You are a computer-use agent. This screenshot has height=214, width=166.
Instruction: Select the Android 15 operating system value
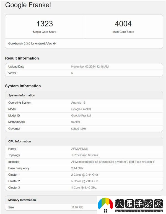(78, 103)
